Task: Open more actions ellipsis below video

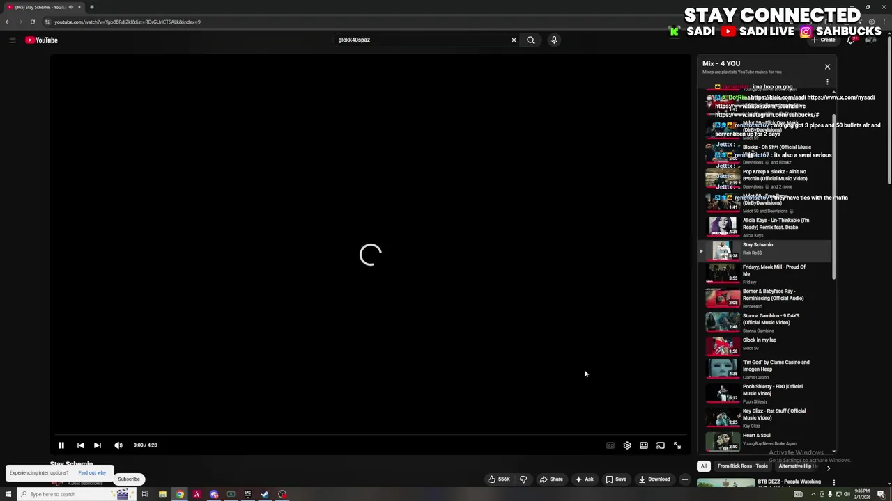Action: (x=685, y=479)
